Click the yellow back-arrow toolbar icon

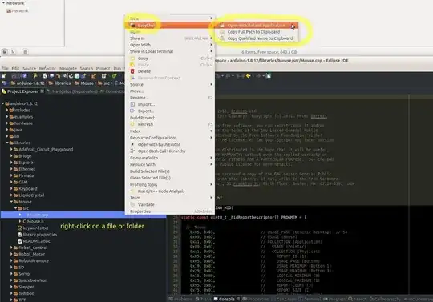coord(249,75)
